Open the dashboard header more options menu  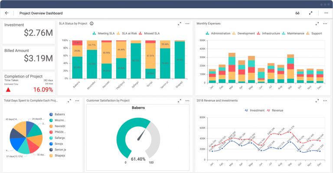tap(326, 13)
